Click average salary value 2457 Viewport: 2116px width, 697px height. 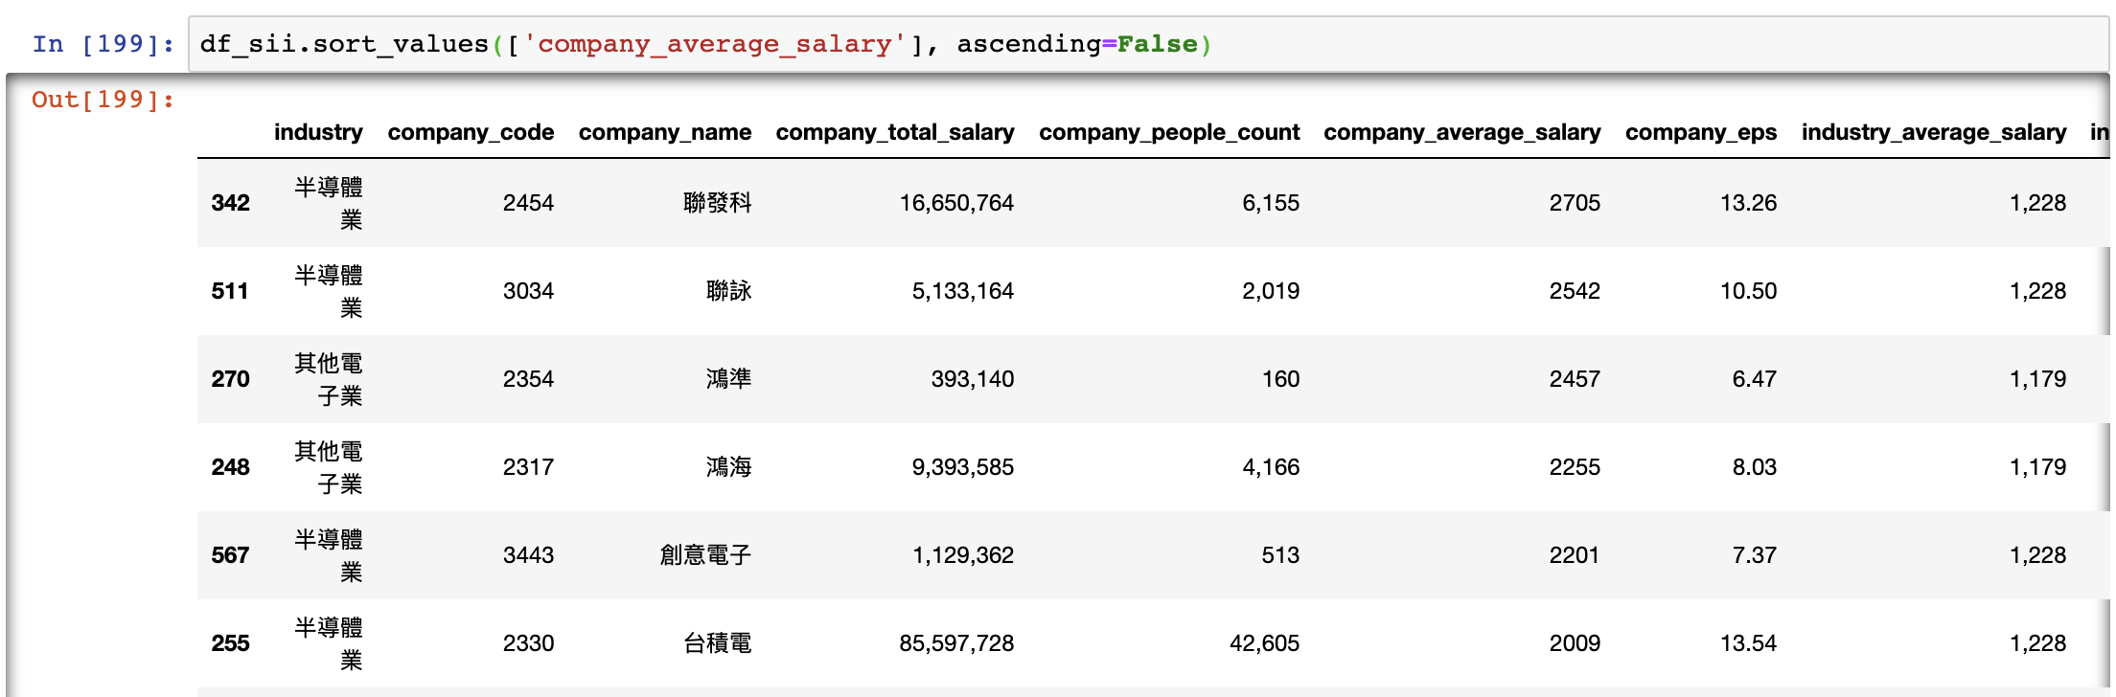click(x=1575, y=379)
